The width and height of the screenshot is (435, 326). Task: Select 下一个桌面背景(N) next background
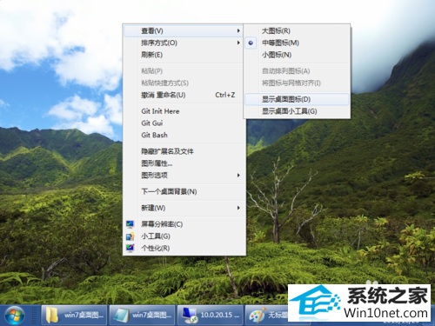pyautogui.click(x=184, y=191)
